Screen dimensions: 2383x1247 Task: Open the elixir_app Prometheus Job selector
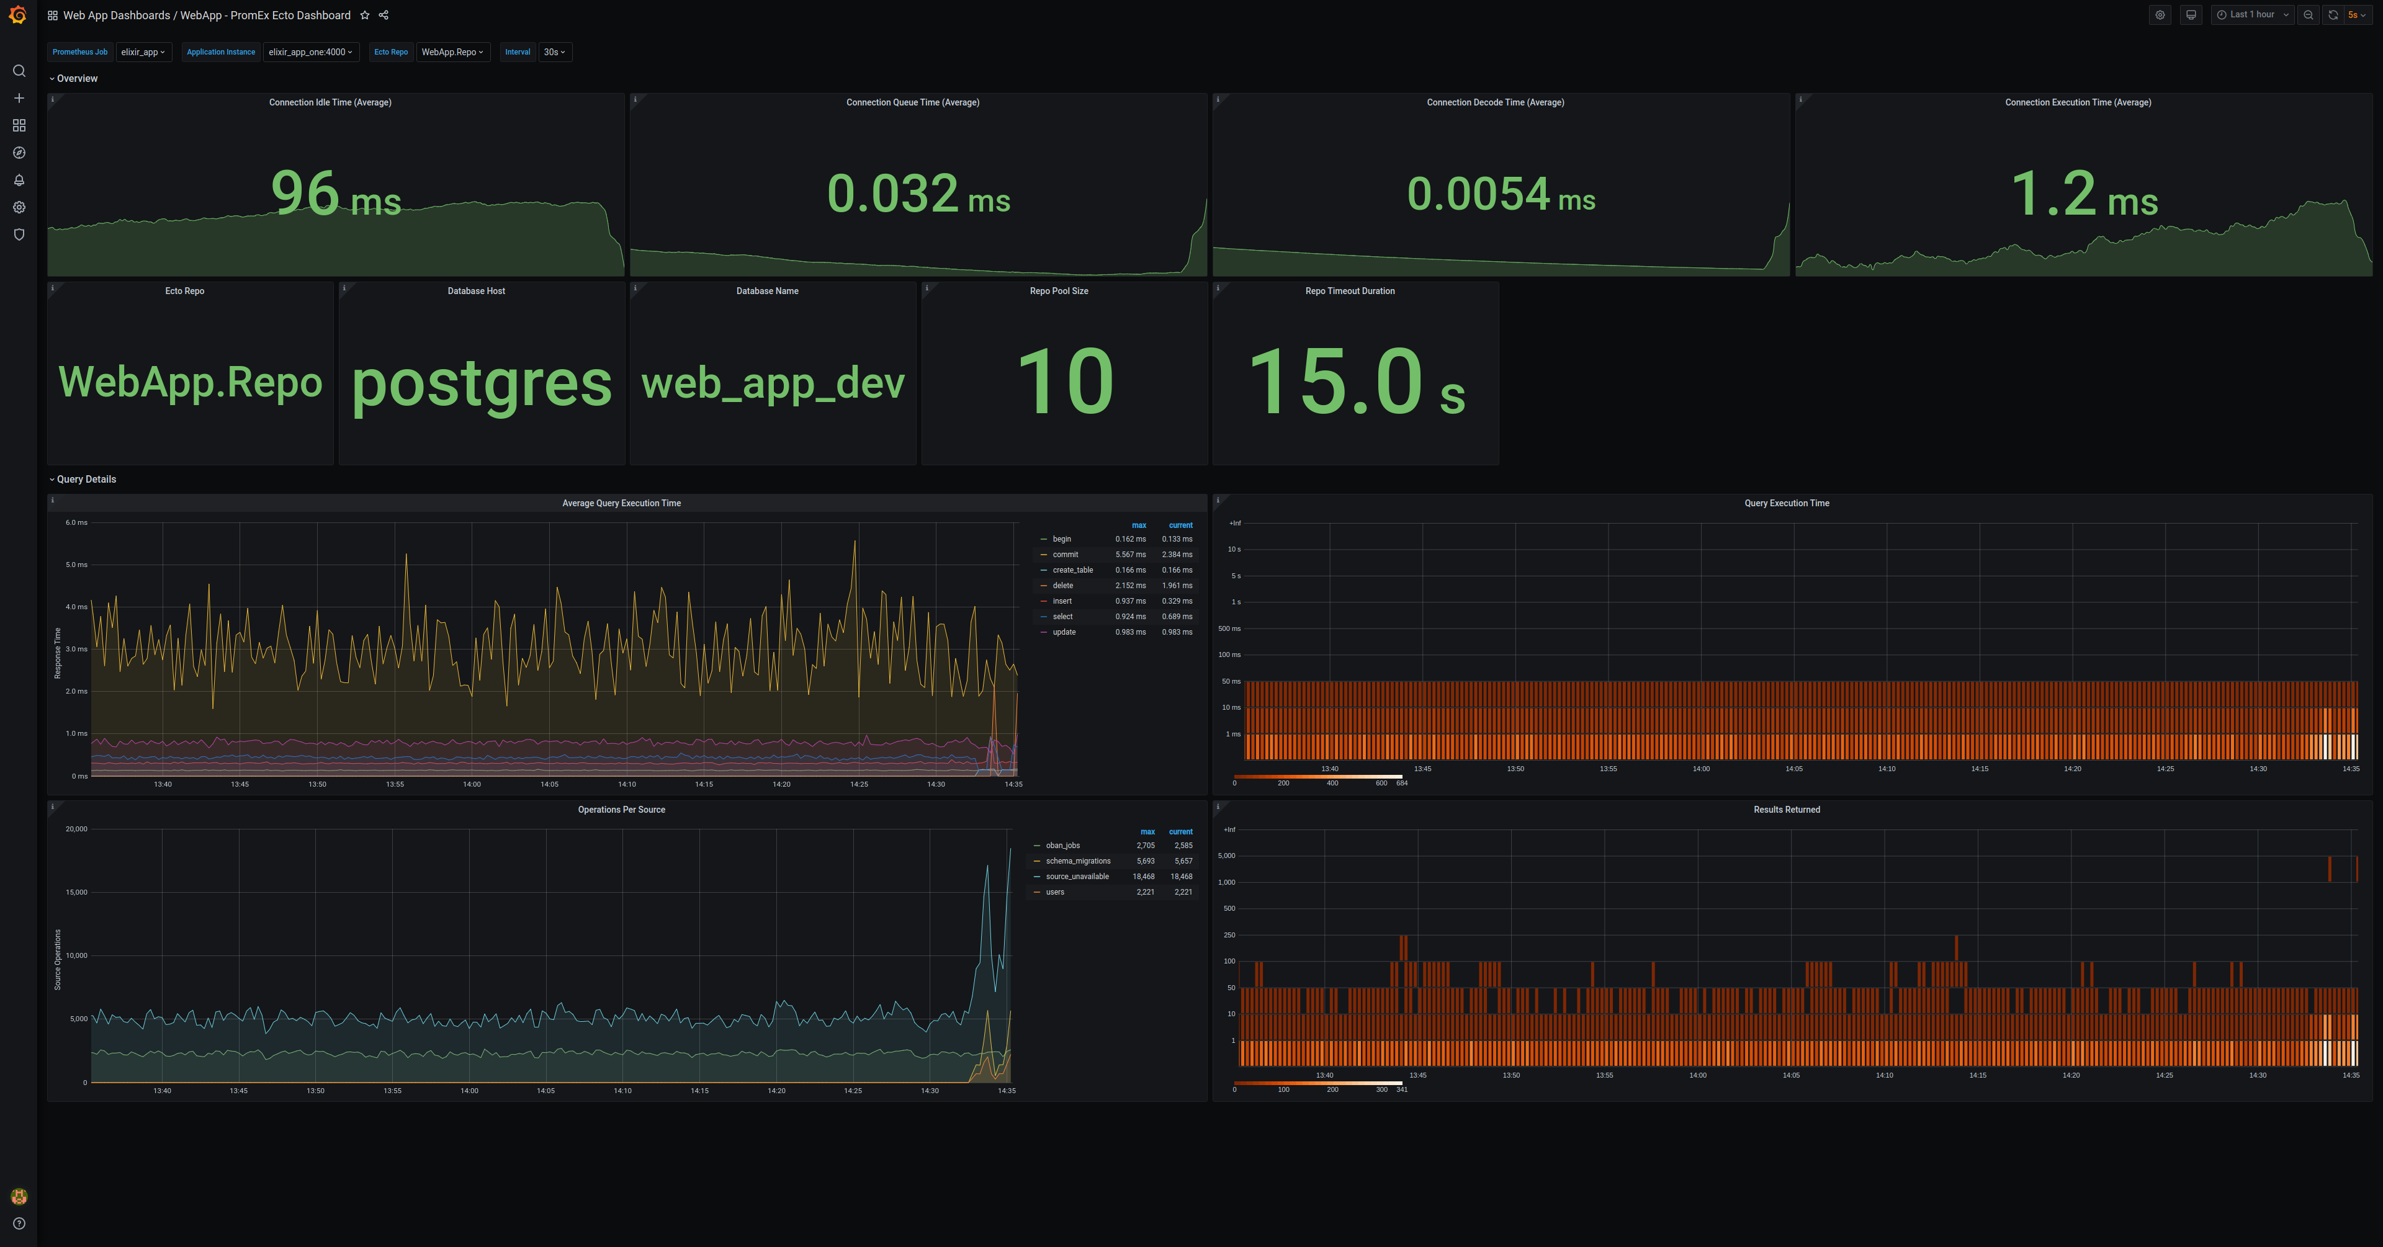click(x=143, y=52)
